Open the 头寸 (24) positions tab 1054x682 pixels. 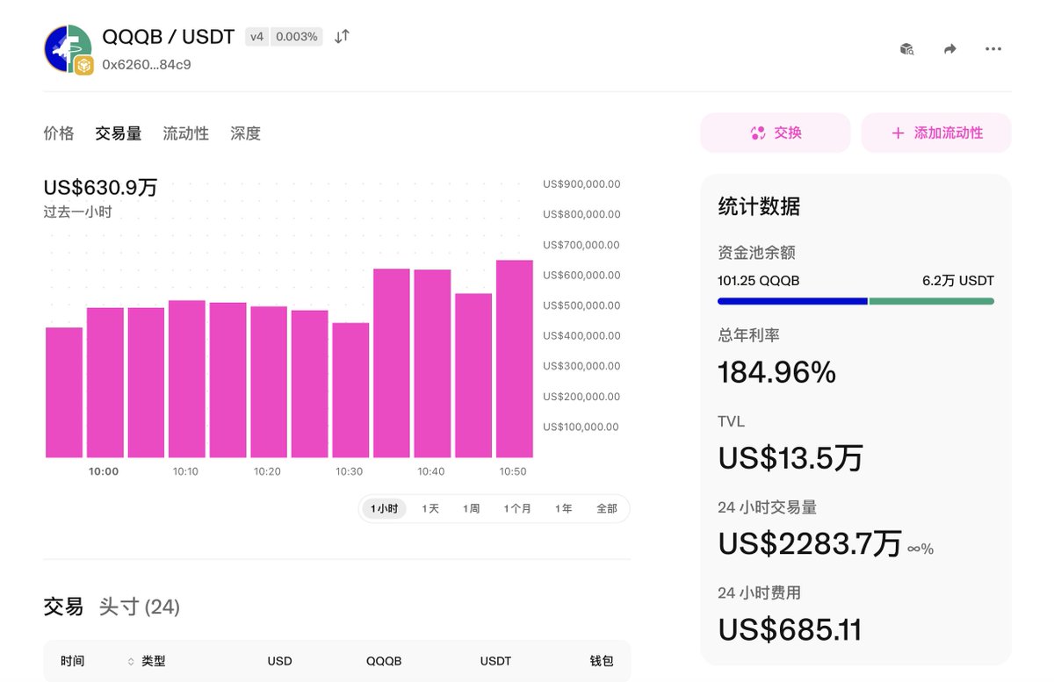pyautogui.click(x=140, y=607)
